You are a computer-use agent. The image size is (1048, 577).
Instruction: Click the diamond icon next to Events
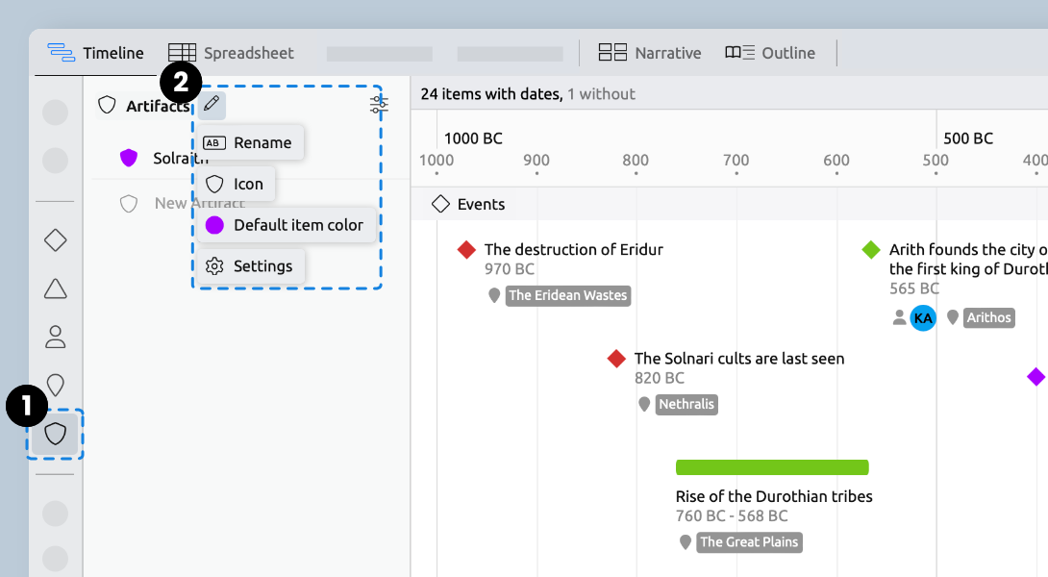pos(440,204)
